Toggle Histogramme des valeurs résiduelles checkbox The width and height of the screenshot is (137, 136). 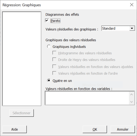coord(55,53)
